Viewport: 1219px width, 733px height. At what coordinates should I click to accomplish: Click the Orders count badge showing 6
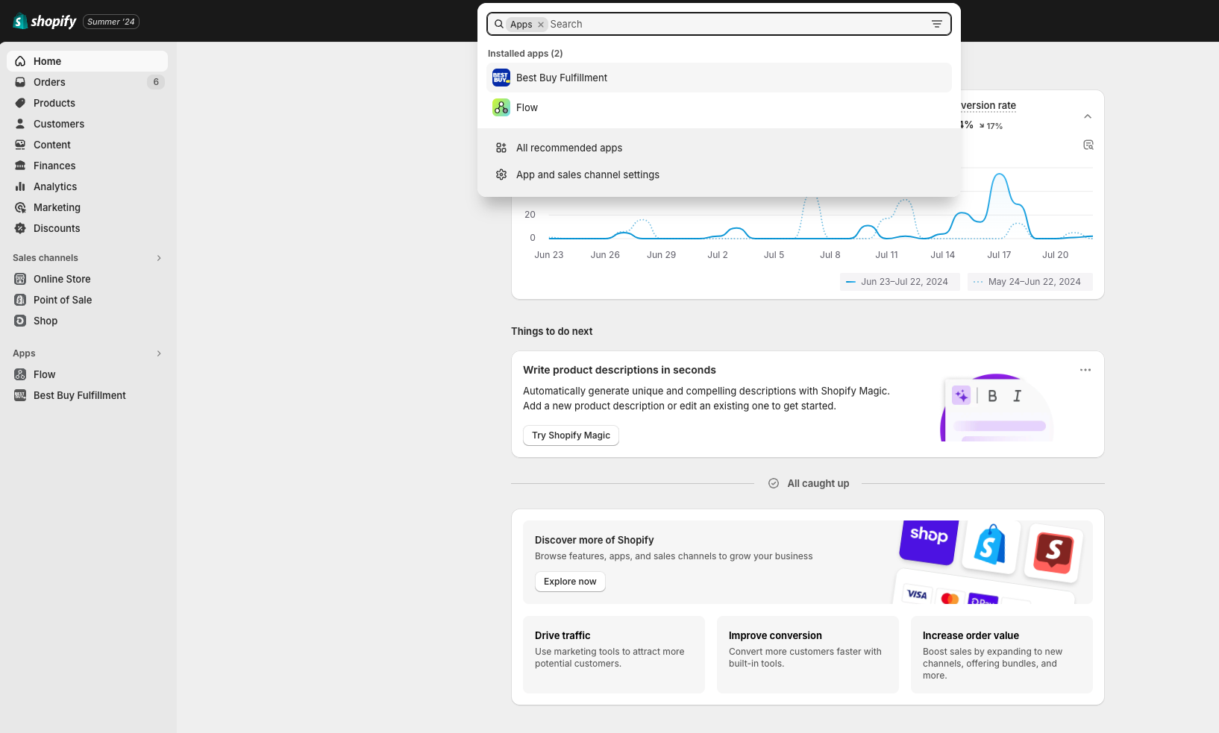(156, 82)
